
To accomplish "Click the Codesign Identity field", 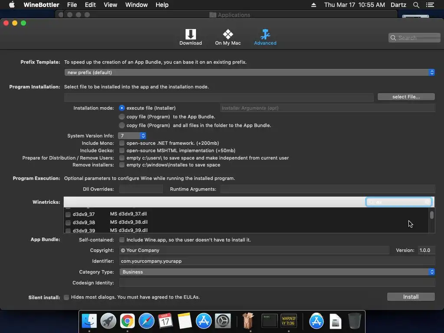I will click(x=277, y=283).
